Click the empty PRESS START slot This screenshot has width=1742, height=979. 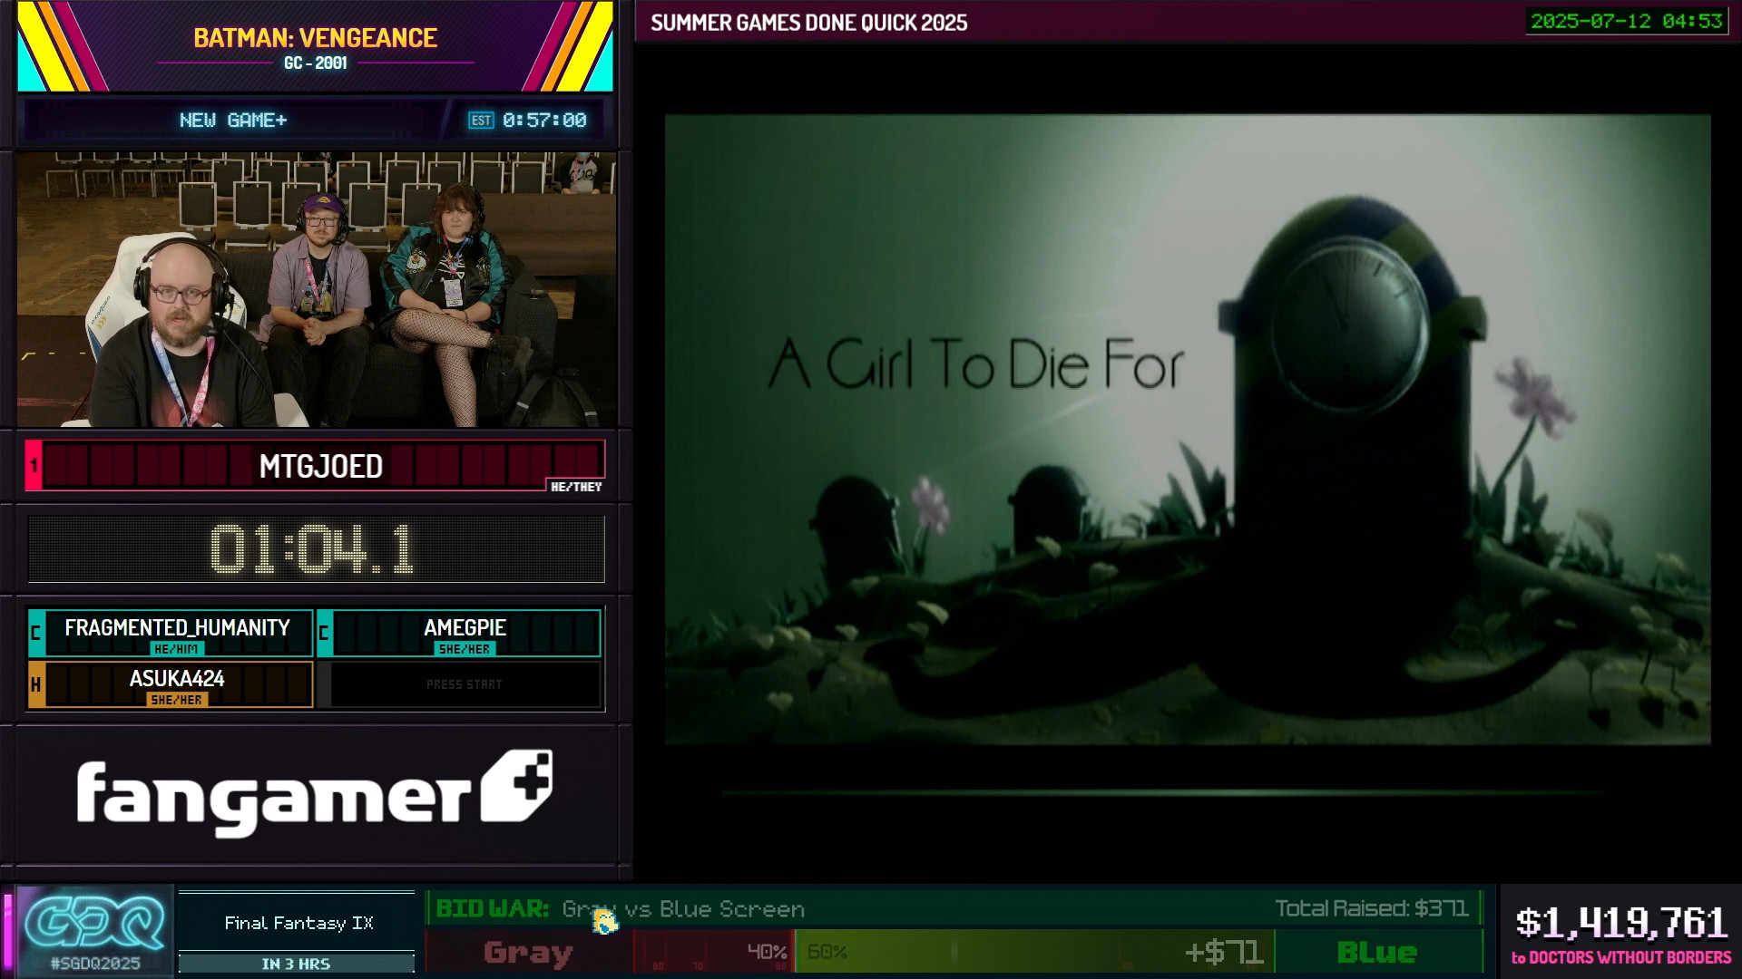pos(465,684)
